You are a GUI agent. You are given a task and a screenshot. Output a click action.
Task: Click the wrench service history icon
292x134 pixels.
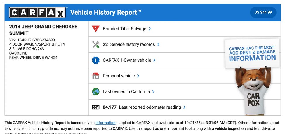point(96,45)
